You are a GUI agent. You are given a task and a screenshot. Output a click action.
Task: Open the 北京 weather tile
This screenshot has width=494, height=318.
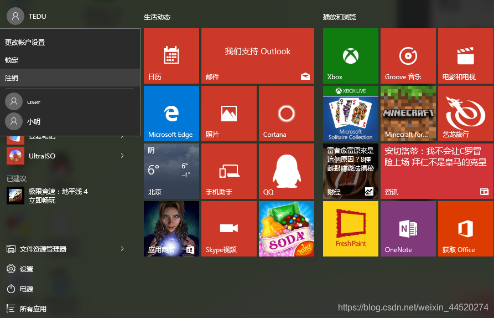pos(171,171)
